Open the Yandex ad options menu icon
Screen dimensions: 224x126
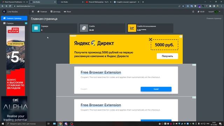181,36
